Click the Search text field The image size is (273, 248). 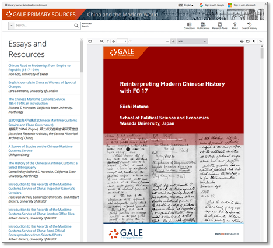click(44, 26)
